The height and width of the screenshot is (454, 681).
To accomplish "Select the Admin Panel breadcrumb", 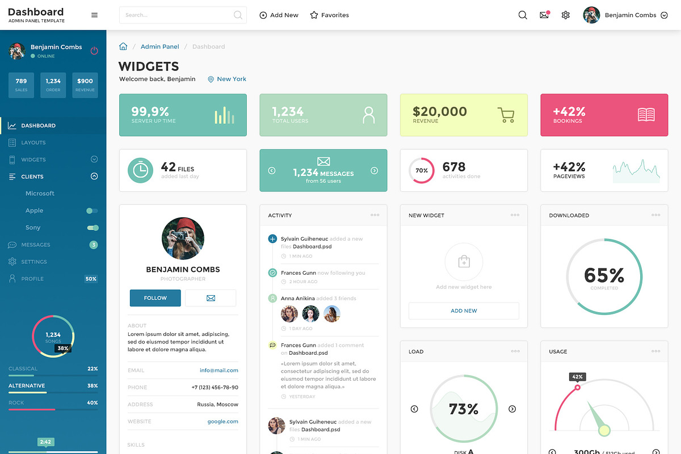I will pos(159,46).
